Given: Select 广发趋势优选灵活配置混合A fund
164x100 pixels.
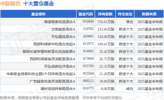Looking at the screenshot, I should pos(53,81).
